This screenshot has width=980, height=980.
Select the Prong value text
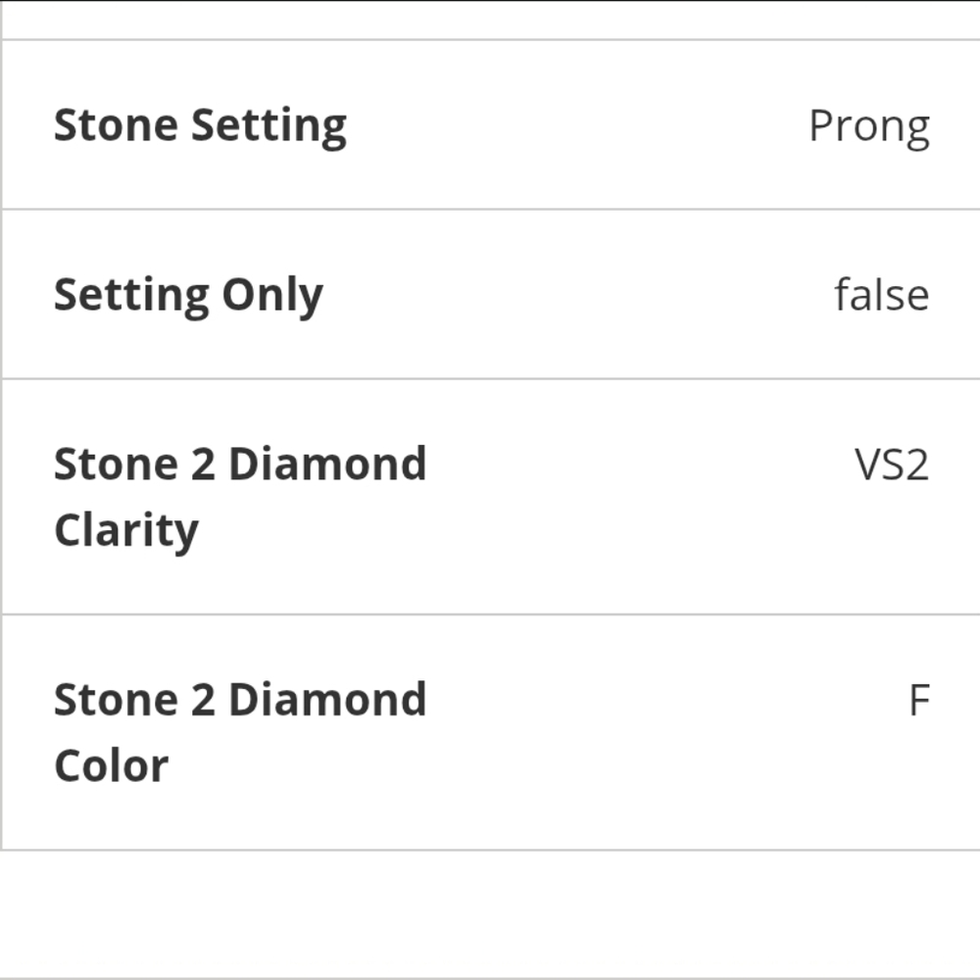[869, 128]
